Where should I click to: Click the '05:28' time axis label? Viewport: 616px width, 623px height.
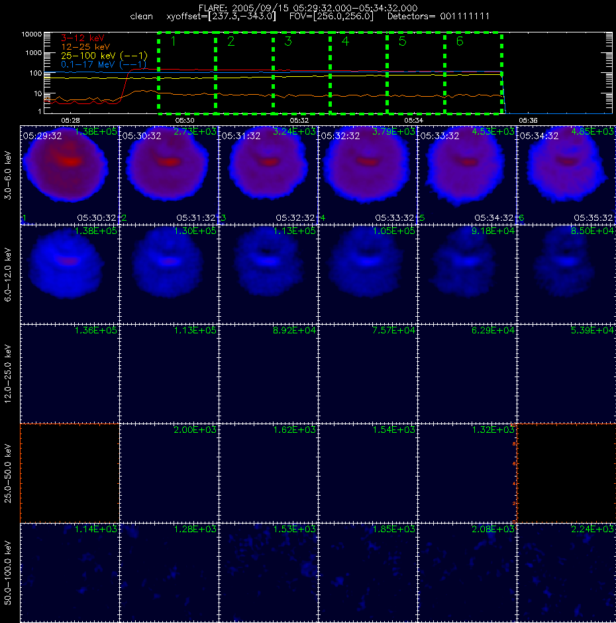pos(70,120)
